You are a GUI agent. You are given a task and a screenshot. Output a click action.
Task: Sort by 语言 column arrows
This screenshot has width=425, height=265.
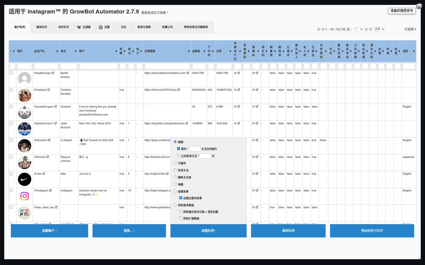[414, 51]
